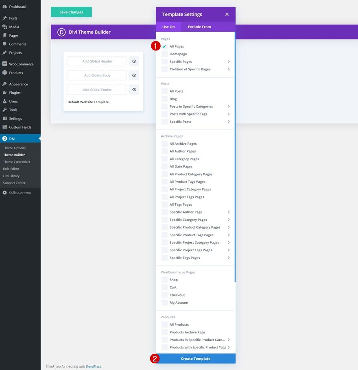The height and width of the screenshot is (370, 358).
Task: Open WooCommerce from the admin sidebar
Action: (21, 64)
